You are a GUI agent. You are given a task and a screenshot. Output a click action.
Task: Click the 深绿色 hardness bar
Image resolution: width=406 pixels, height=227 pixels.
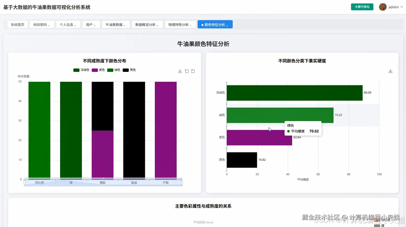point(295,93)
